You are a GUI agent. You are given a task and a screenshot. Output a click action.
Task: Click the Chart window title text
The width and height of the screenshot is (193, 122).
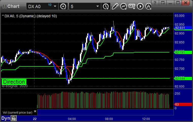coord(13,6)
